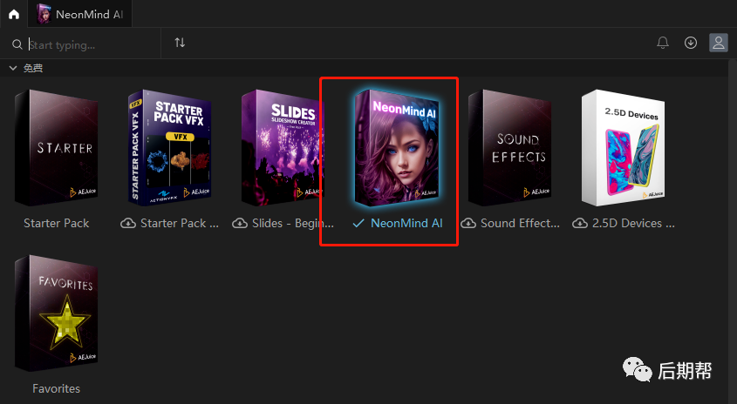Image resolution: width=737 pixels, height=404 pixels.
Task: Open the Starter Pack box thumbnail
Action: [x=57, y=148]
